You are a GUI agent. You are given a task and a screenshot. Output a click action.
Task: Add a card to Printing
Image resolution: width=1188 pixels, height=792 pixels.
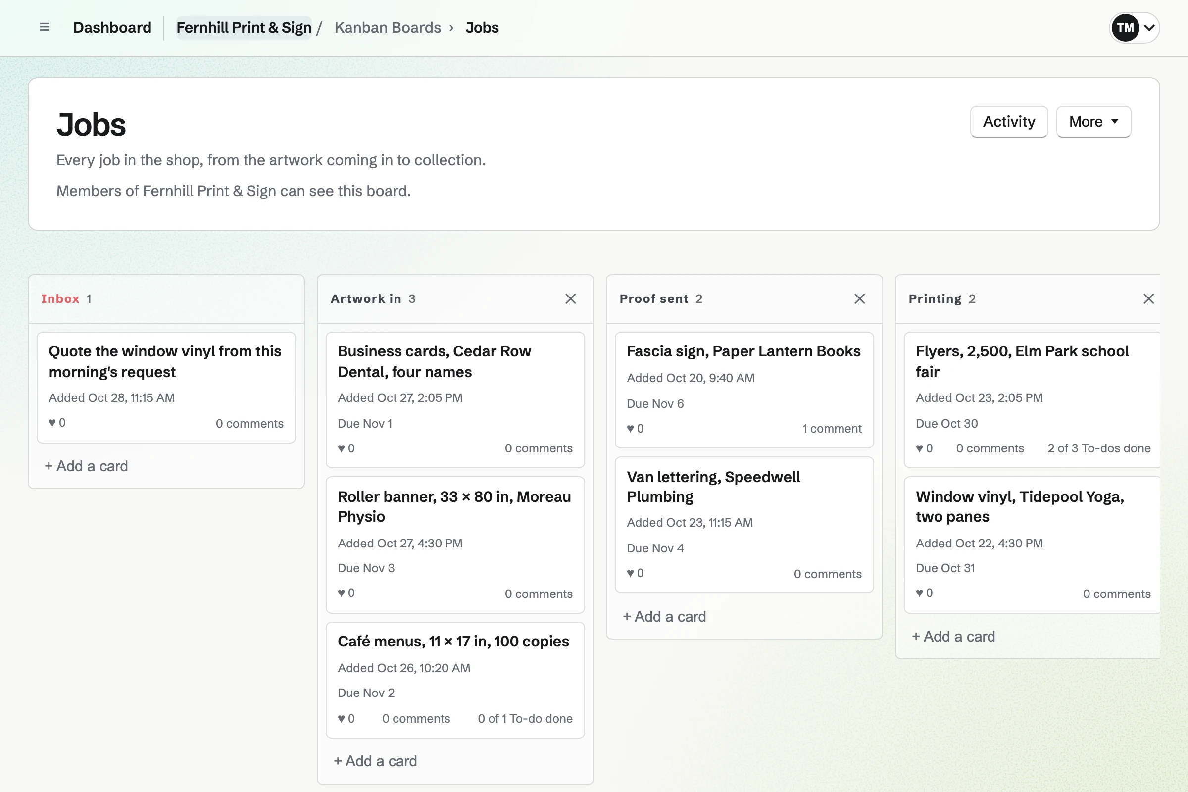(x=953, y=636)
